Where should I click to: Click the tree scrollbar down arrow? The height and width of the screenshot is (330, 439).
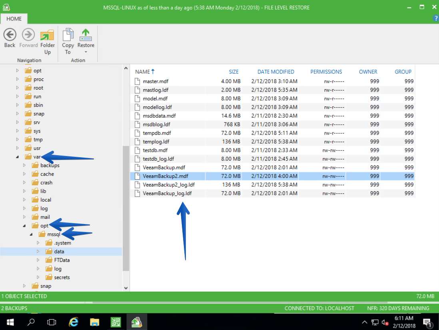pos(126,288)
